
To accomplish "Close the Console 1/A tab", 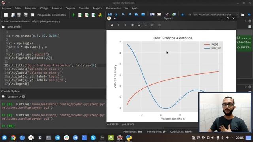I will pyautogui.click(x=23, y=97).
